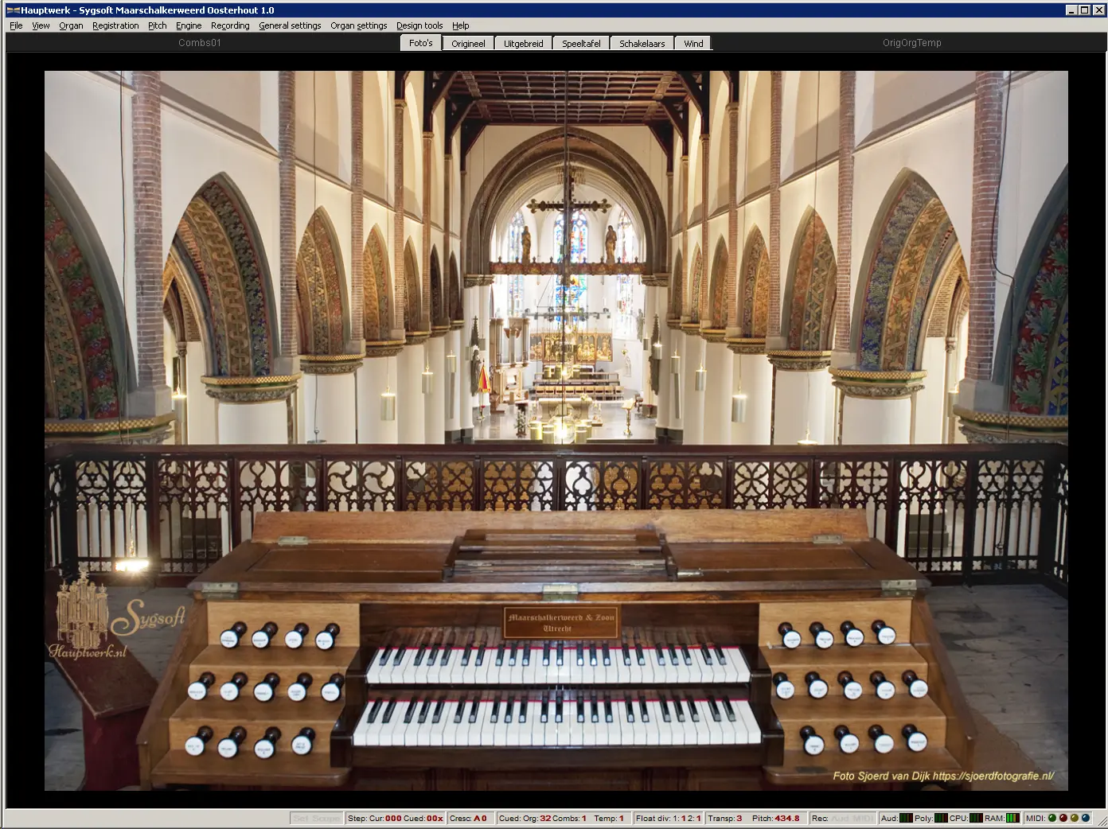
Task: Click the RAM usage meter
Action: tap(1012, 818)
